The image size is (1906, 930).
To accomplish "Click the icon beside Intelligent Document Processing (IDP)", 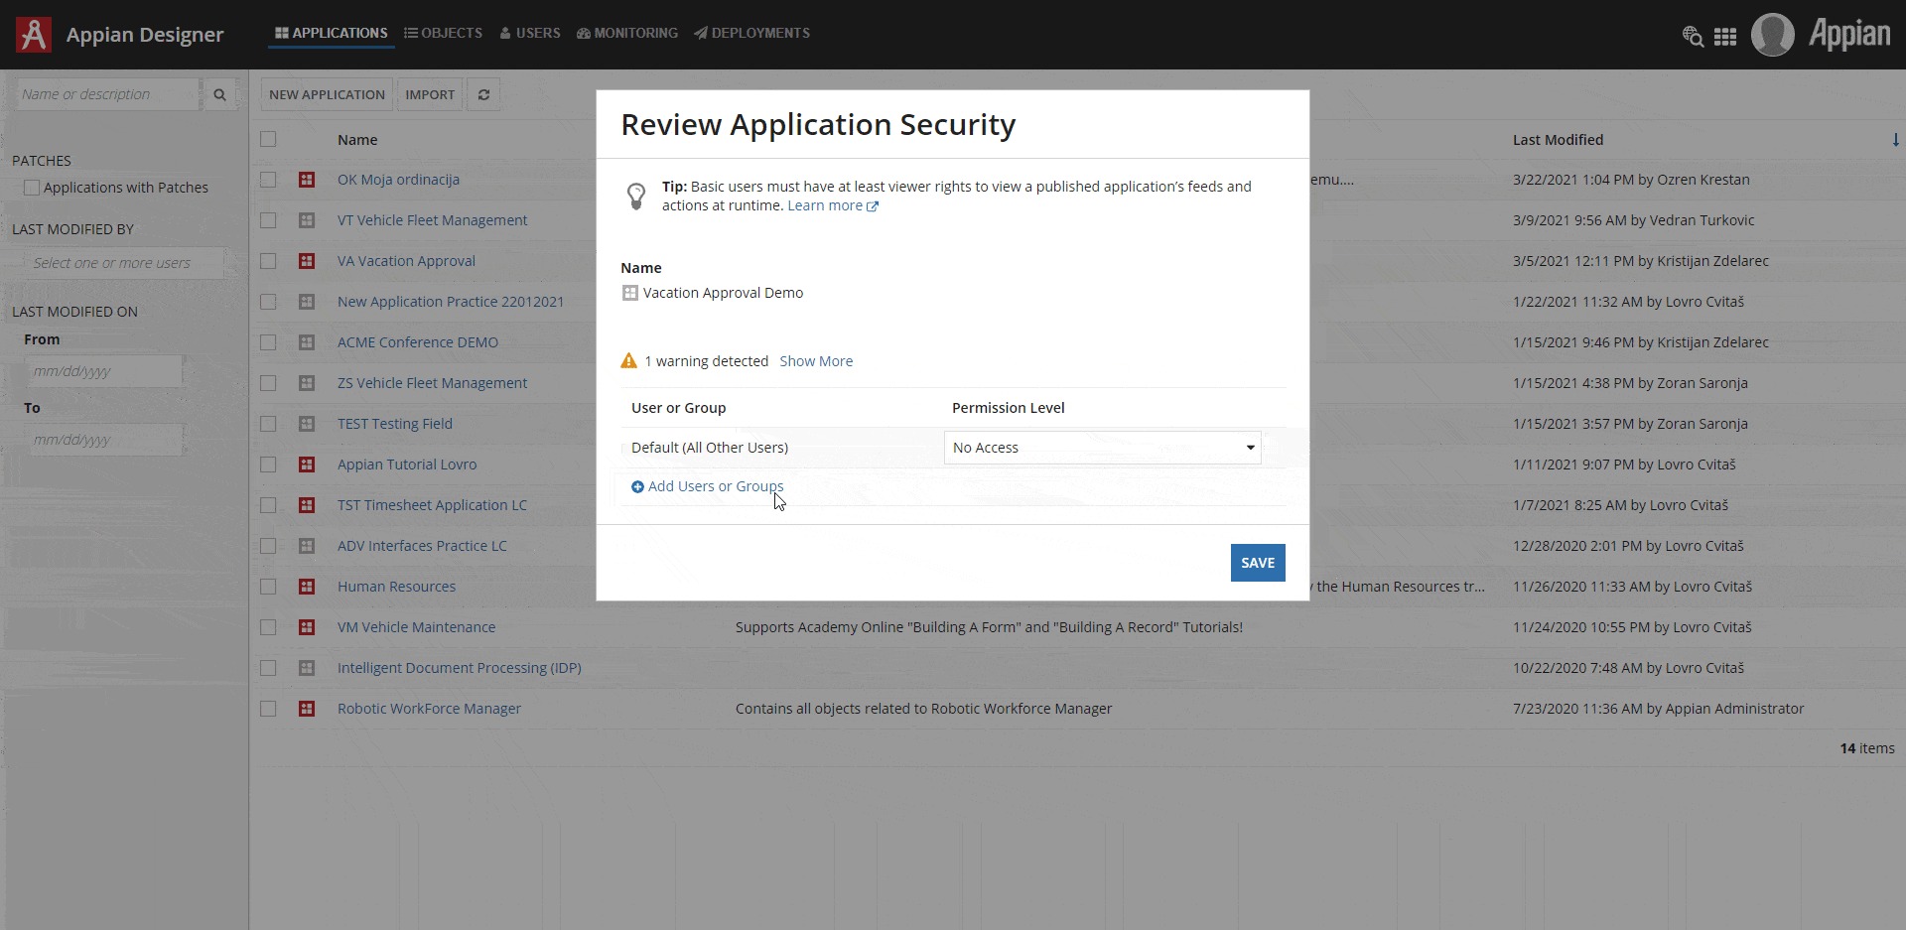I will tap(307, 668).
